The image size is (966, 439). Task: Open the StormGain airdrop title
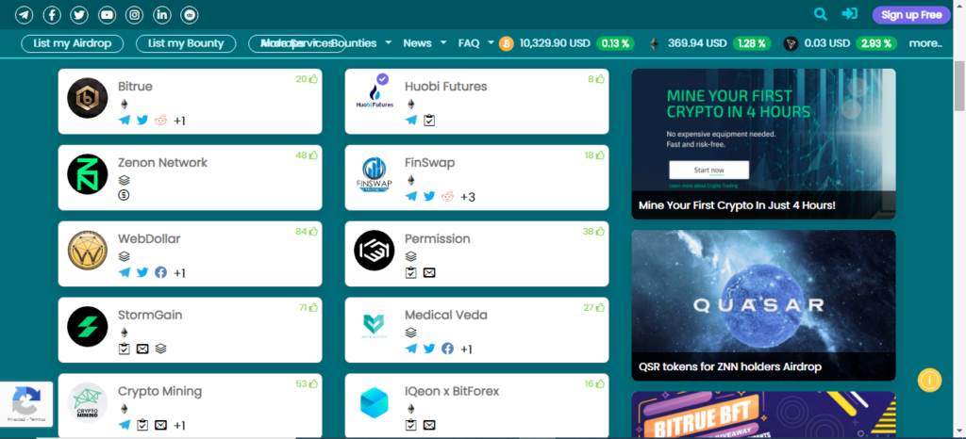150,315
